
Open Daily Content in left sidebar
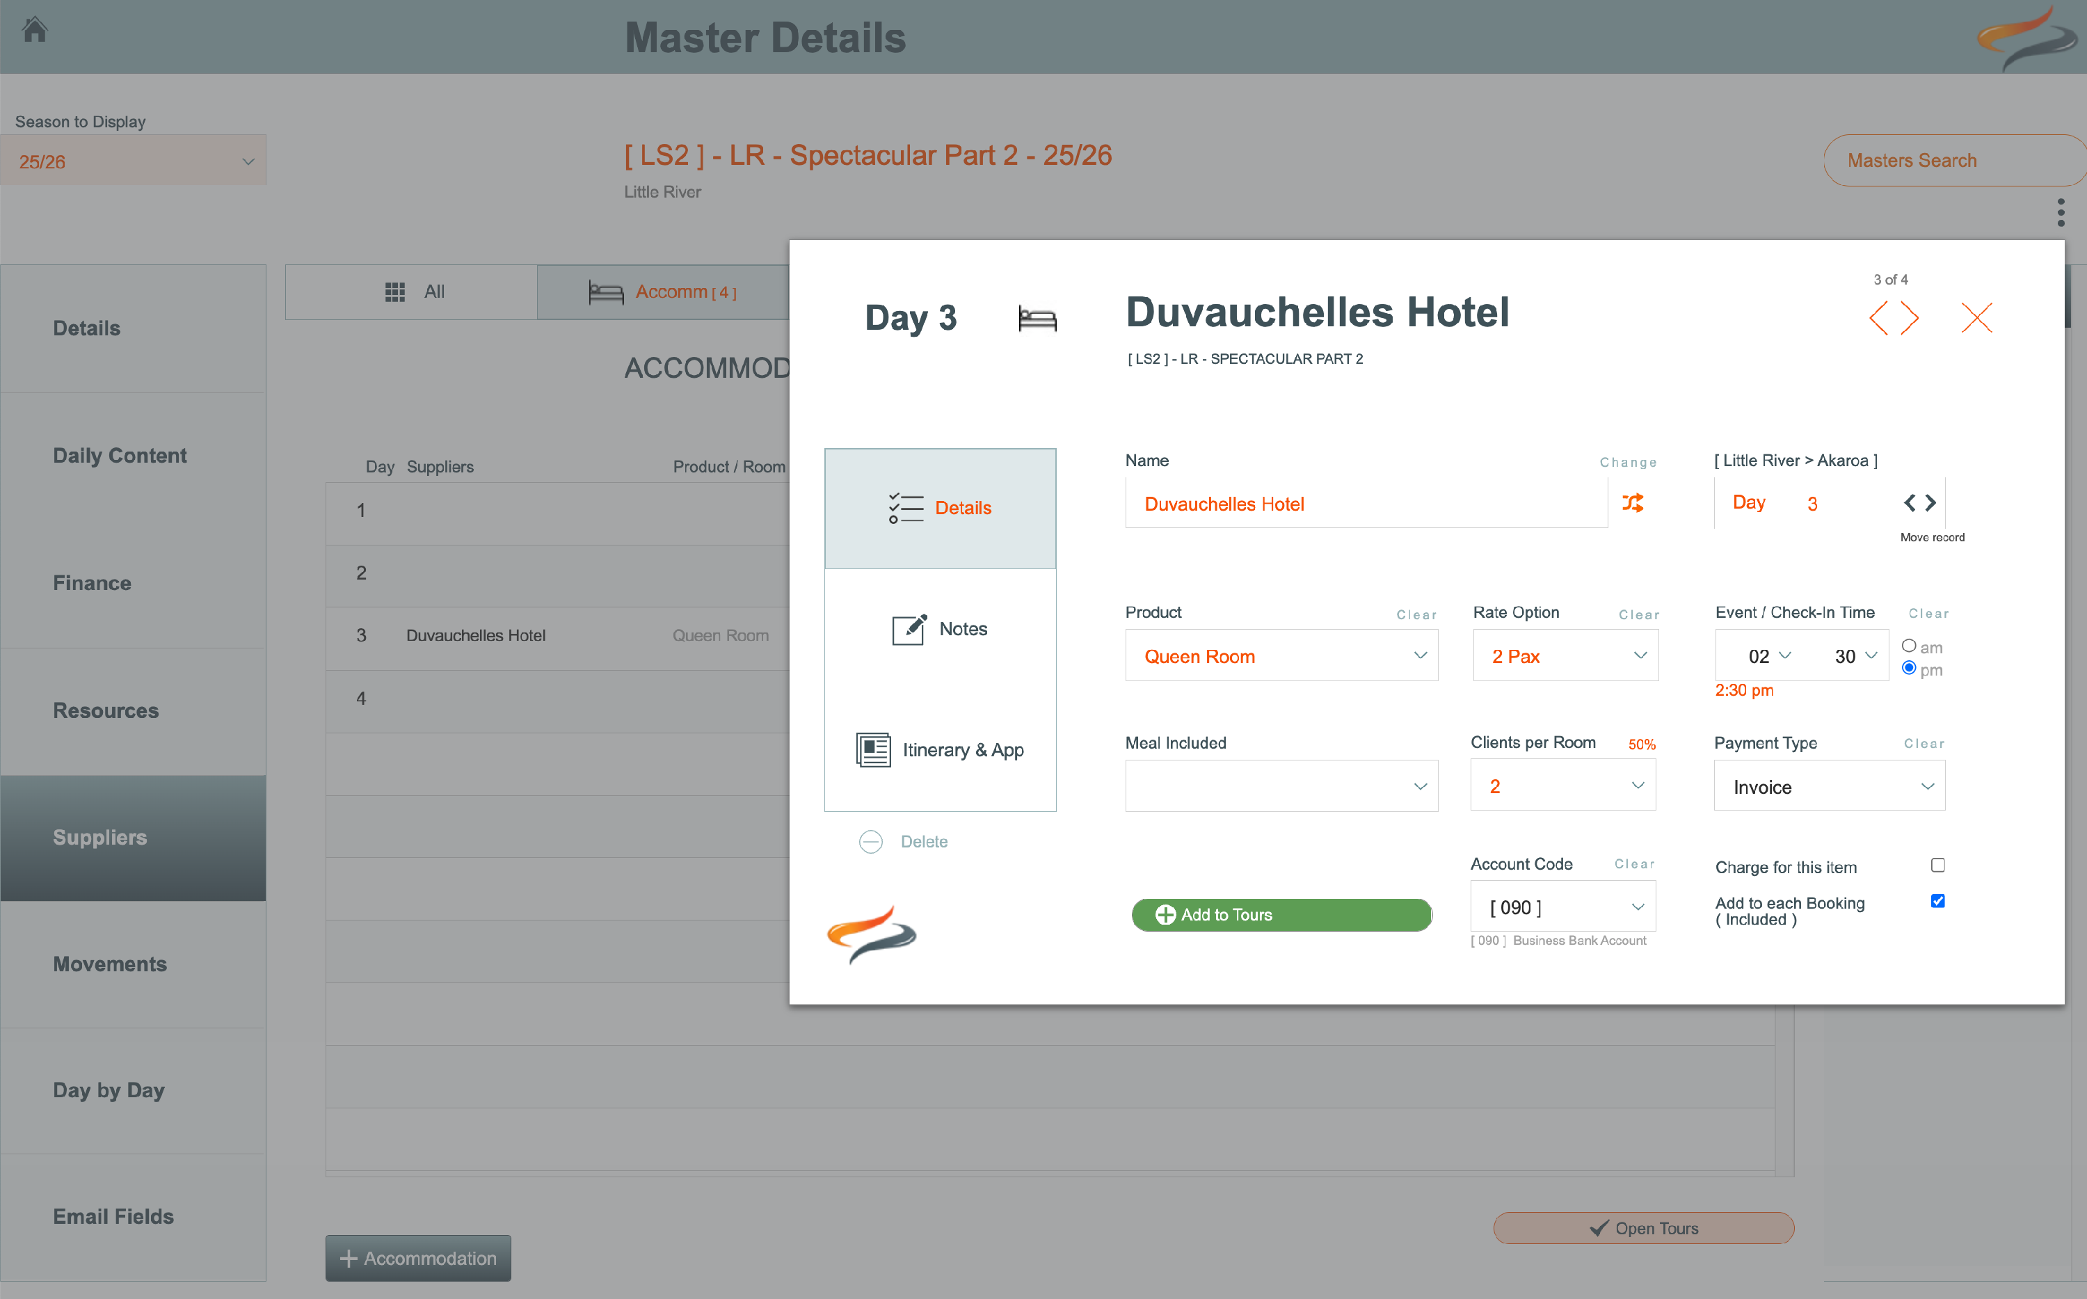point(120,455)
